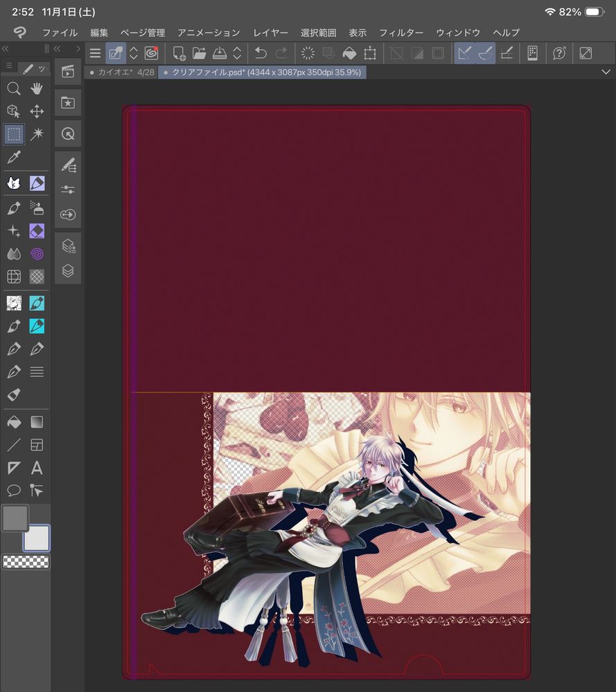The width and height of the screenshot is (616, 692).
Task: Select the Ruler triangle tool
Action: tap(14, 468)
